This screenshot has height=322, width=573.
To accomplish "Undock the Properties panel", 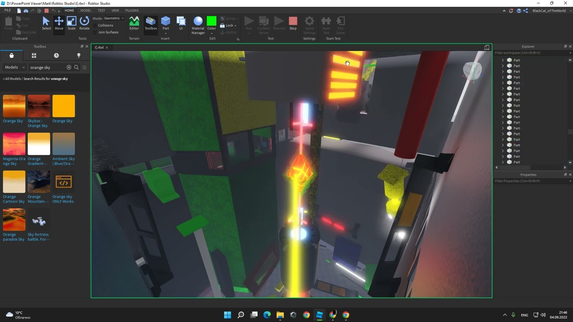I will click(x=565, y=175).
